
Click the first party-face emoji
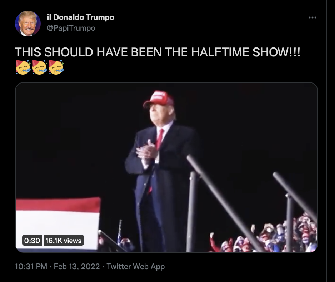[23, 67]
